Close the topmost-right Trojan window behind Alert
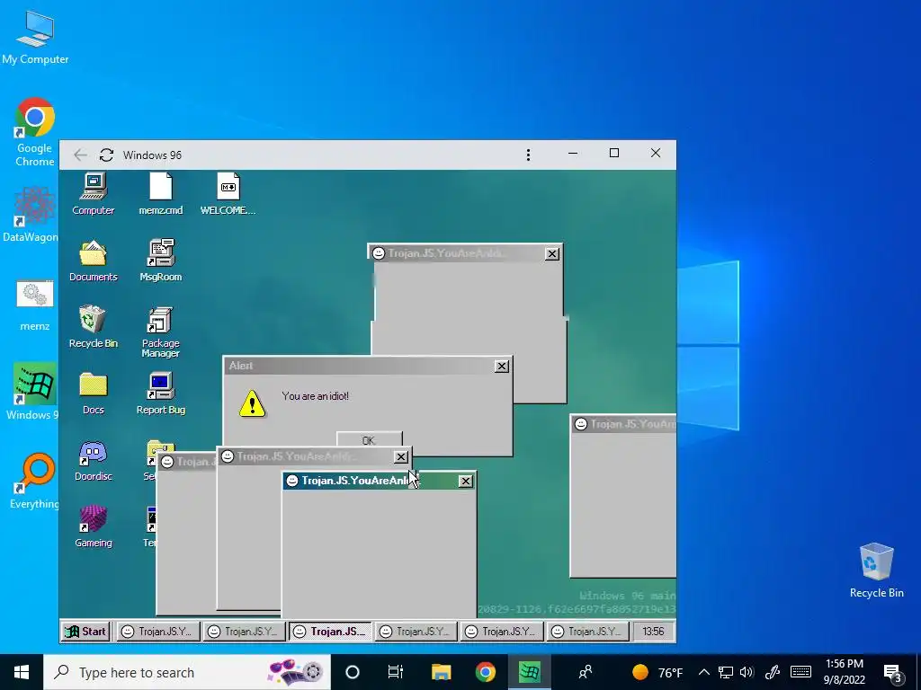Screen dimensions: 921x690 (552, 253)
